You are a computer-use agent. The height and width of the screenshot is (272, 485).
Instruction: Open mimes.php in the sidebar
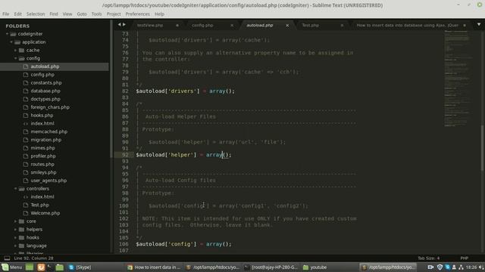[42, 148]
